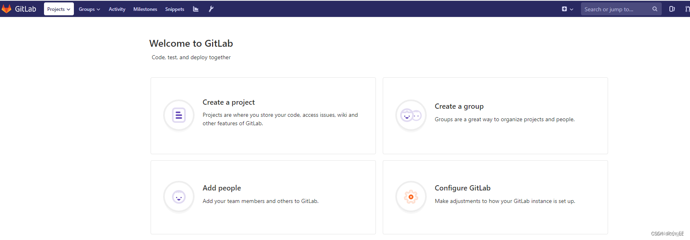690x240 pixels.
Task: Click the Add people face icon
Action: [179, 197]
